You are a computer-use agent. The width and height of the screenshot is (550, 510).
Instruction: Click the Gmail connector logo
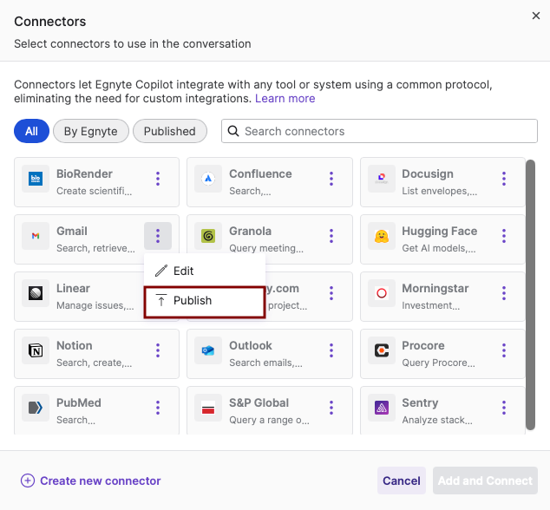(x=36, y=236)
